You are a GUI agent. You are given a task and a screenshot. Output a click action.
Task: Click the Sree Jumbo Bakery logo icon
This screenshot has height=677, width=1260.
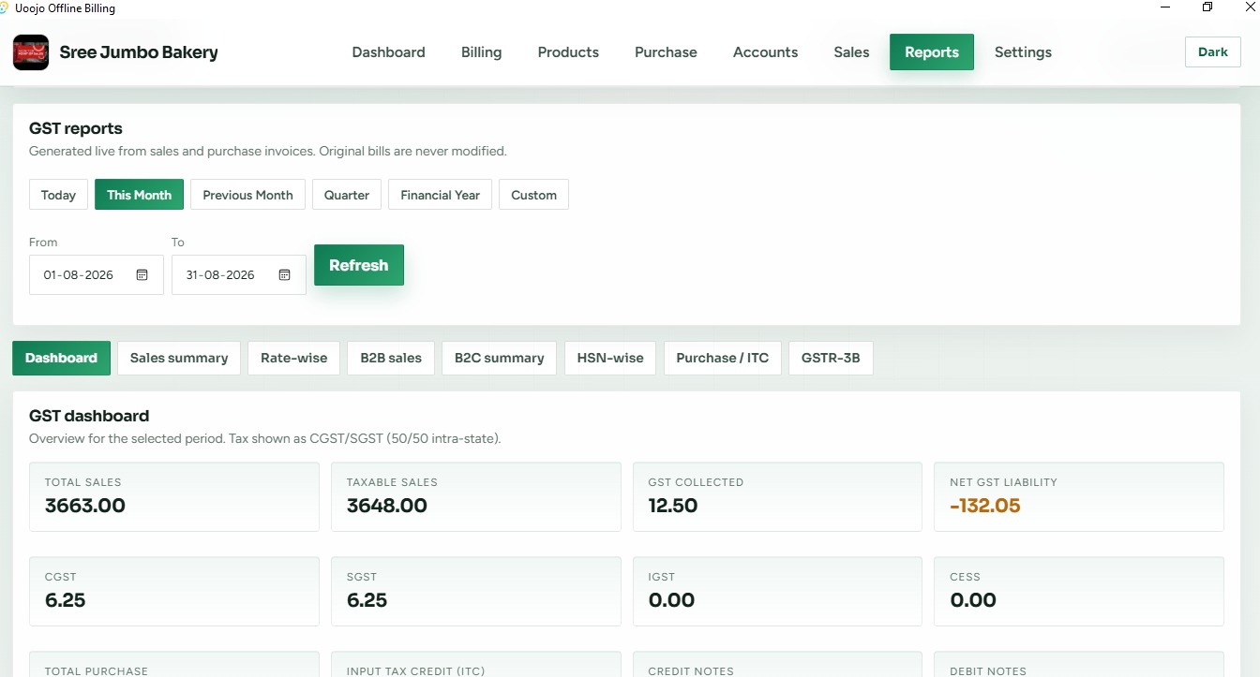click(x=31, y=52)
